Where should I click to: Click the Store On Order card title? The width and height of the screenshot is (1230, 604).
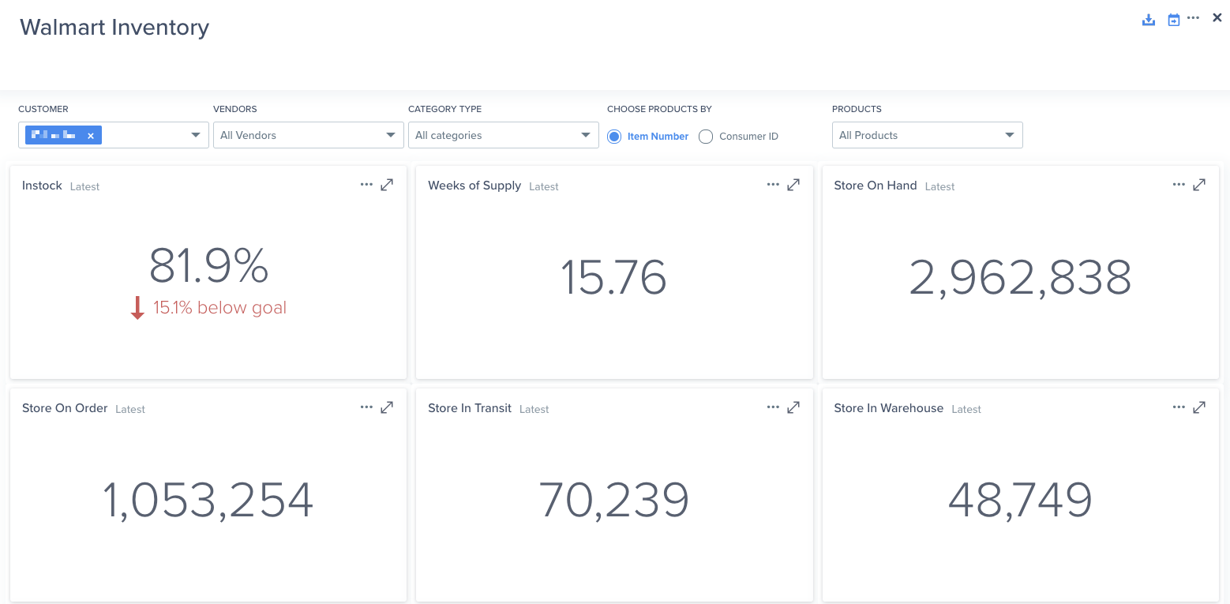point(65,408)
